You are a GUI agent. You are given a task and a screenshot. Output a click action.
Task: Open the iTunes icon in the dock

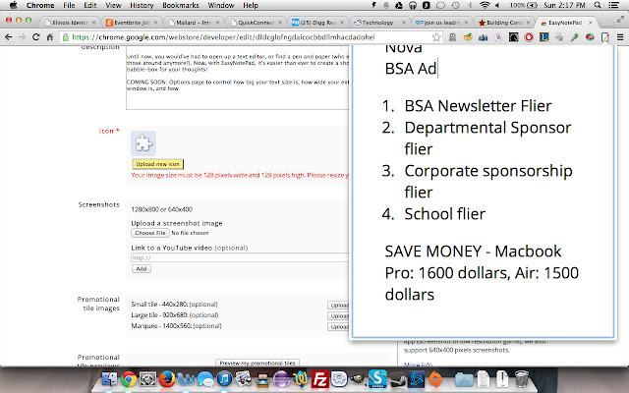click(224, 379)
